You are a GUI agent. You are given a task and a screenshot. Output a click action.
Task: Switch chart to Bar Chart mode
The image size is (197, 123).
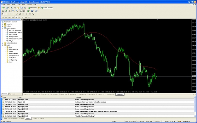point(3,11)
